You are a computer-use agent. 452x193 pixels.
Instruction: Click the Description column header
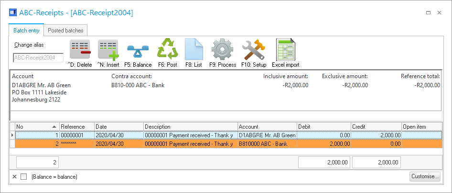pos(190,127)
